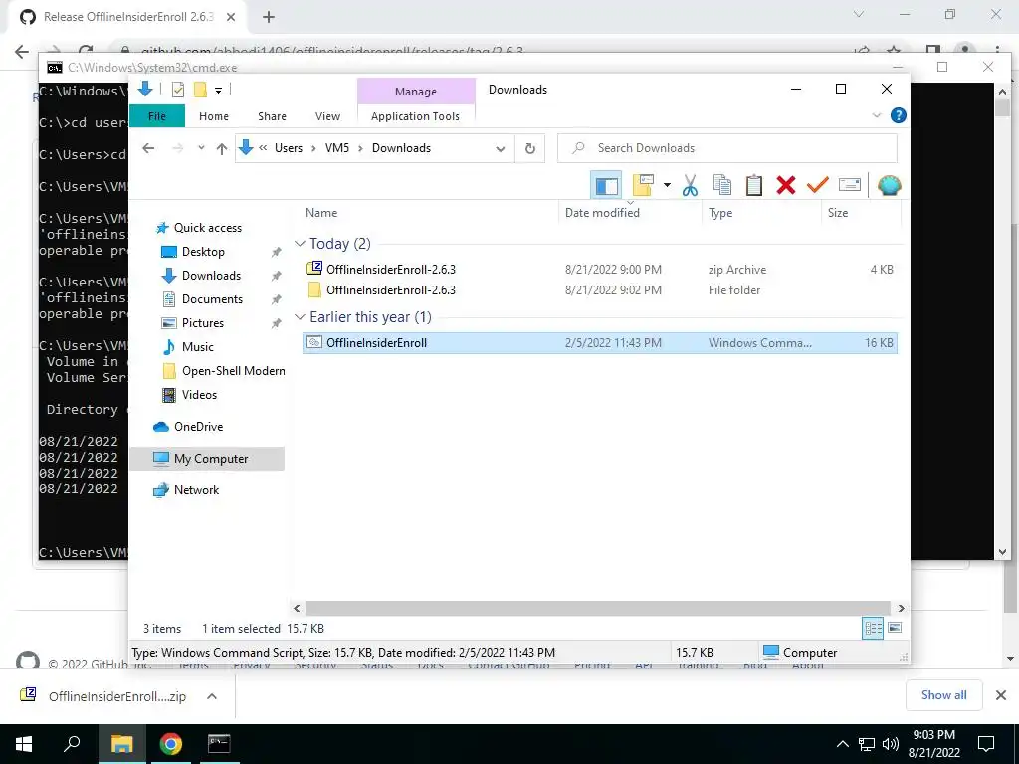The image size is (1019, 764).
Task: Open the File ribbon tab
Action: point(157,116)
